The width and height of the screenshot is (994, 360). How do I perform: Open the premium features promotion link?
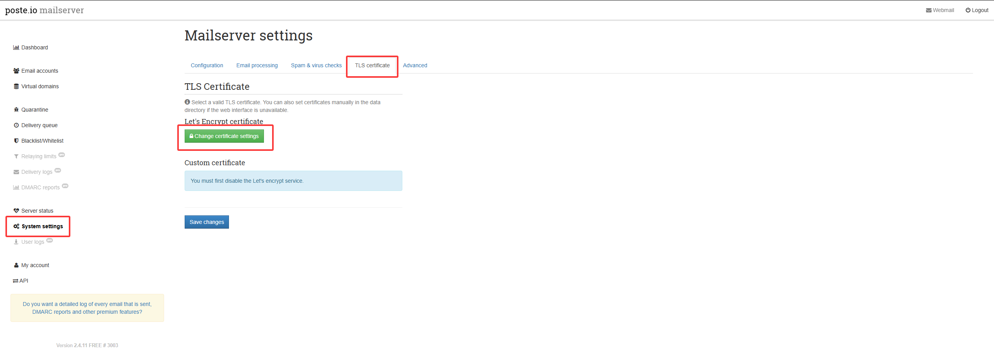click(x=87, y=308)
